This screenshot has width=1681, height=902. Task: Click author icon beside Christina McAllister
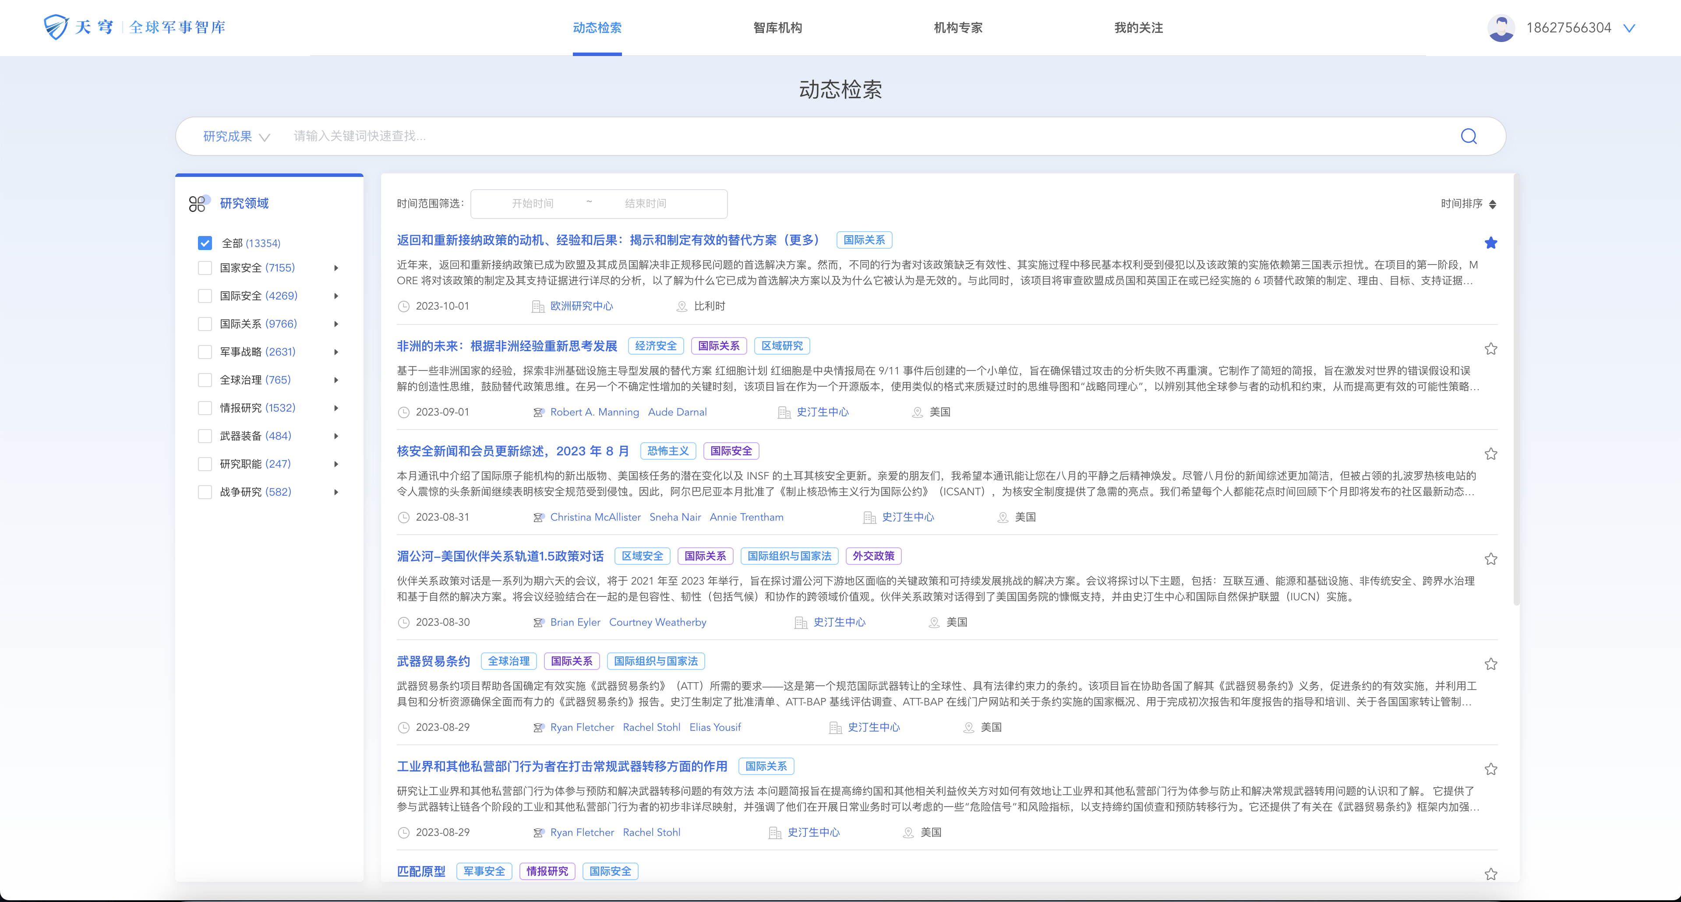[538, 517]
